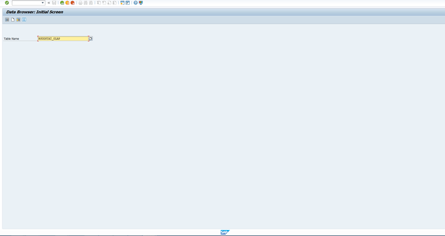Click the green Back icon
The width and height of the screenshot is (445, 236).
(x=62, y=3)
